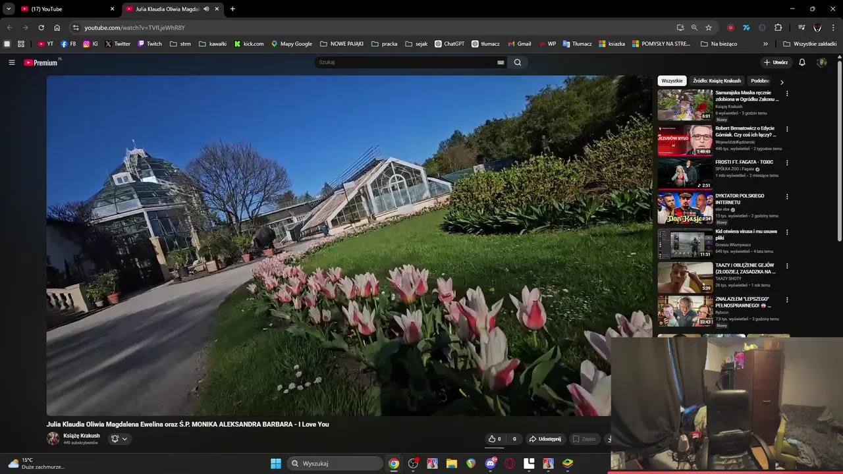Show hidden bookmarks with chevron
The image size is (843, 474).
click(x=765, y=44)
